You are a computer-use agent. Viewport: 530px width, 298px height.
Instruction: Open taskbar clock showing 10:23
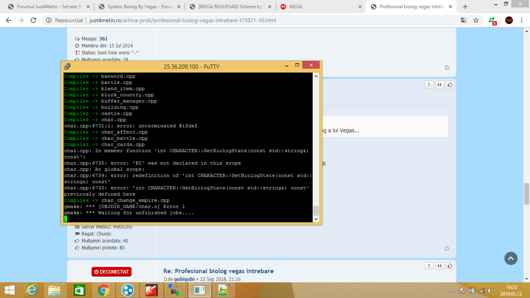512,291
